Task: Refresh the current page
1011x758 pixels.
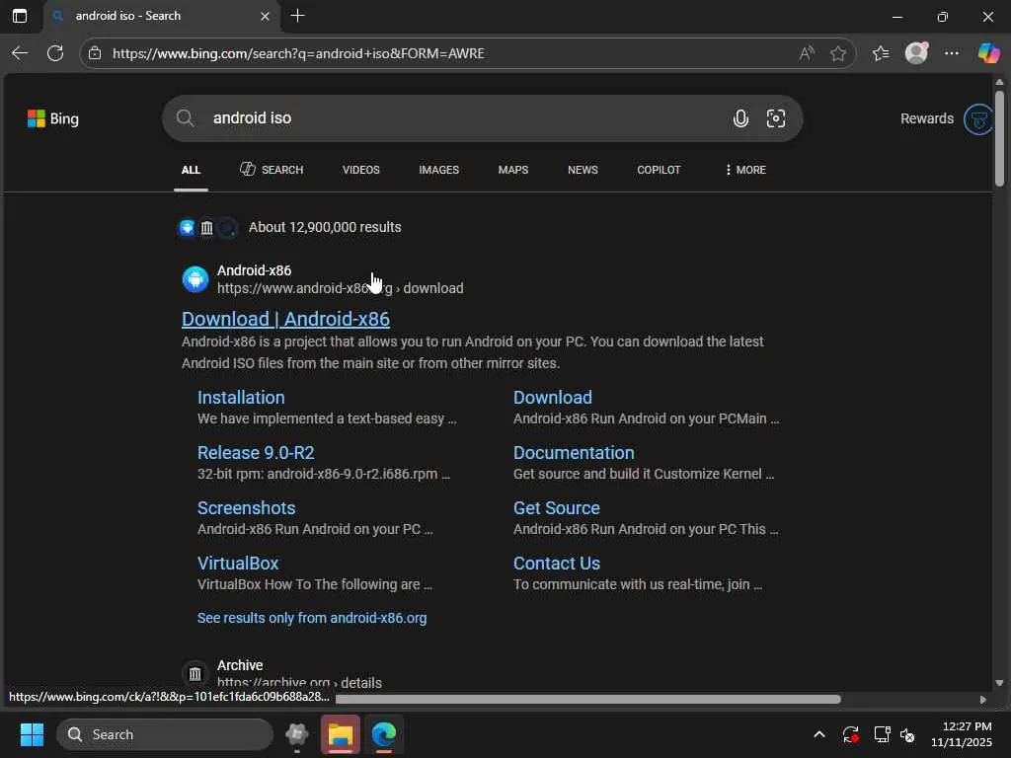Action: coord(55,53)
